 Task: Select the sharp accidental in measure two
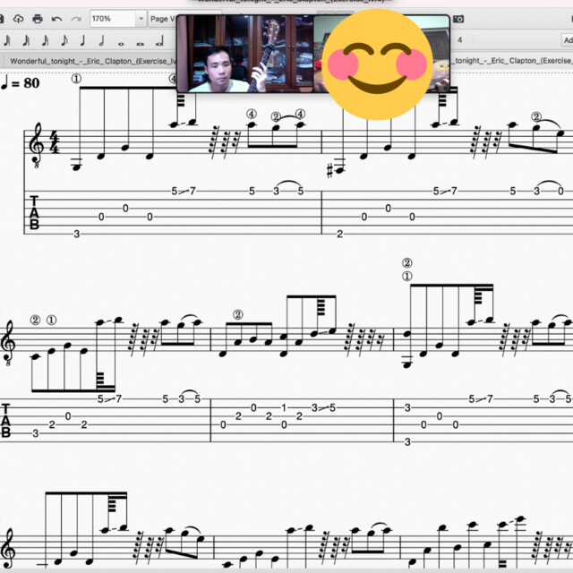click(329, 171)
